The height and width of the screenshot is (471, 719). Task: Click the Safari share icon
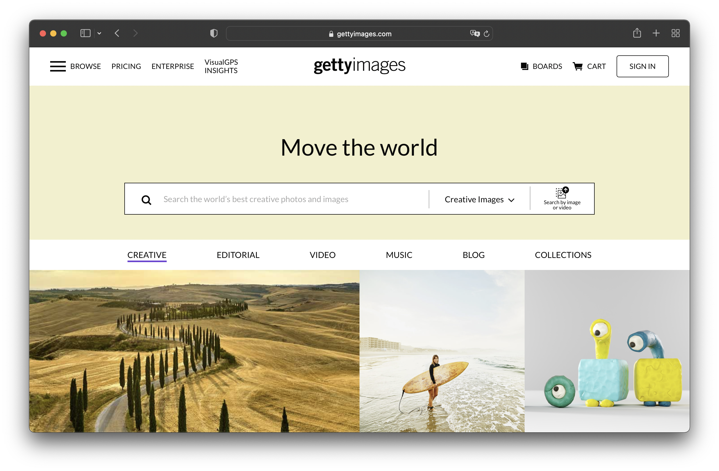pyautogui.click(x=637, y=33)
